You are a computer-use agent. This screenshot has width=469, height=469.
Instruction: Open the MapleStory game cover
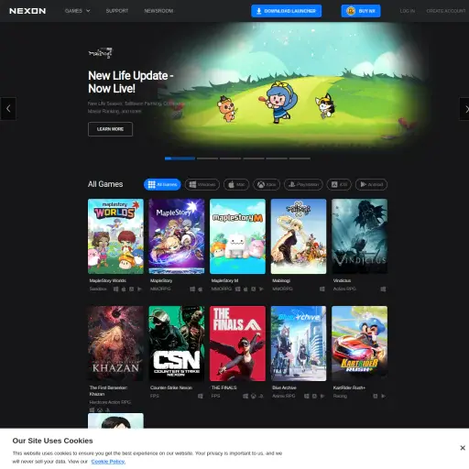tap(177, 236)
